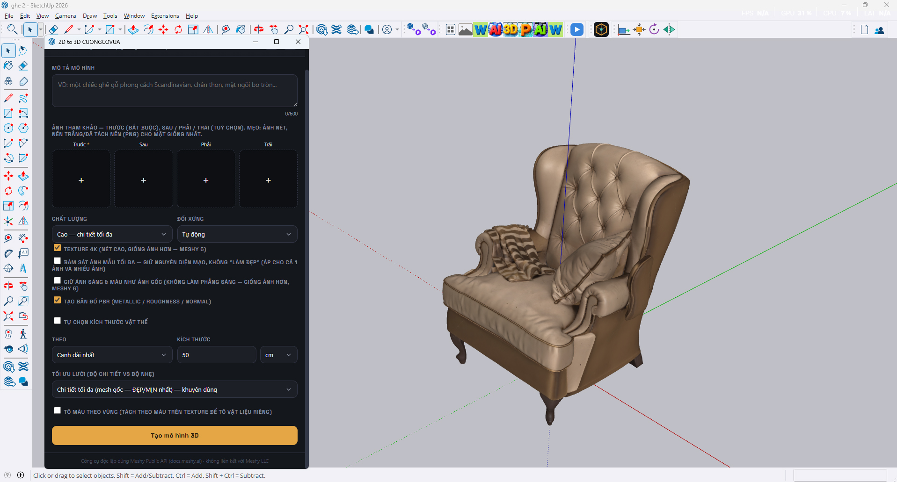The width and height of the screenshot is (897, 482).
Task: Open the cm unit dropdown
Action: (279, 355)
